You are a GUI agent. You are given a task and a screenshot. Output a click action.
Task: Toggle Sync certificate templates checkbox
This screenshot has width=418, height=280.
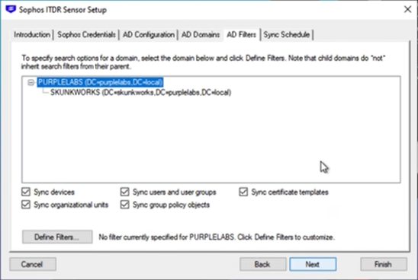click(243, 192)
